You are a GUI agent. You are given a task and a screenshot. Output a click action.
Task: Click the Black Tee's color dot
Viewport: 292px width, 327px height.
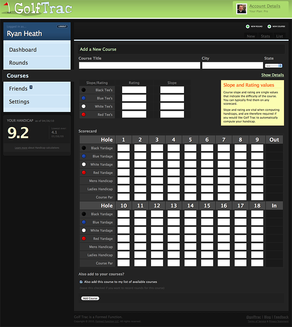(x=83, y=90)
